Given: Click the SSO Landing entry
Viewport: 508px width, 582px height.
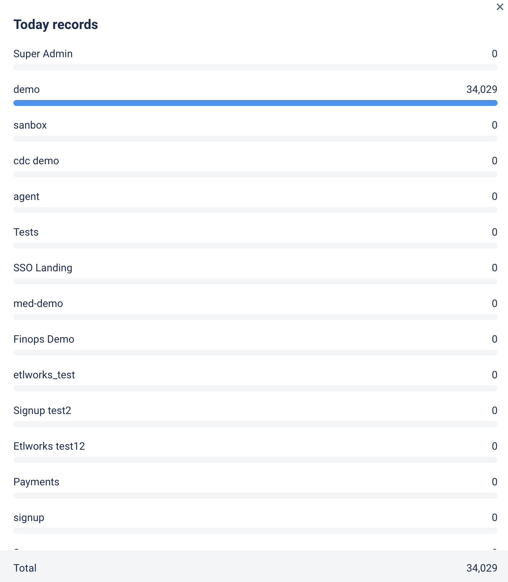Looking at the screenshot, I should coord(43,268).
